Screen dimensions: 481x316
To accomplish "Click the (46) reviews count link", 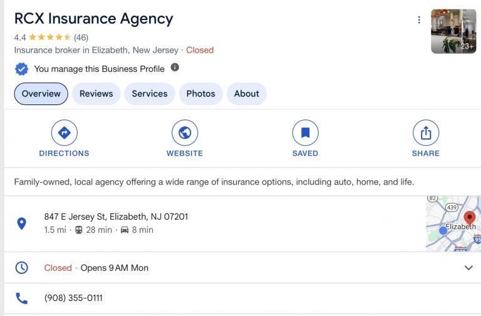I will (81, 38).
